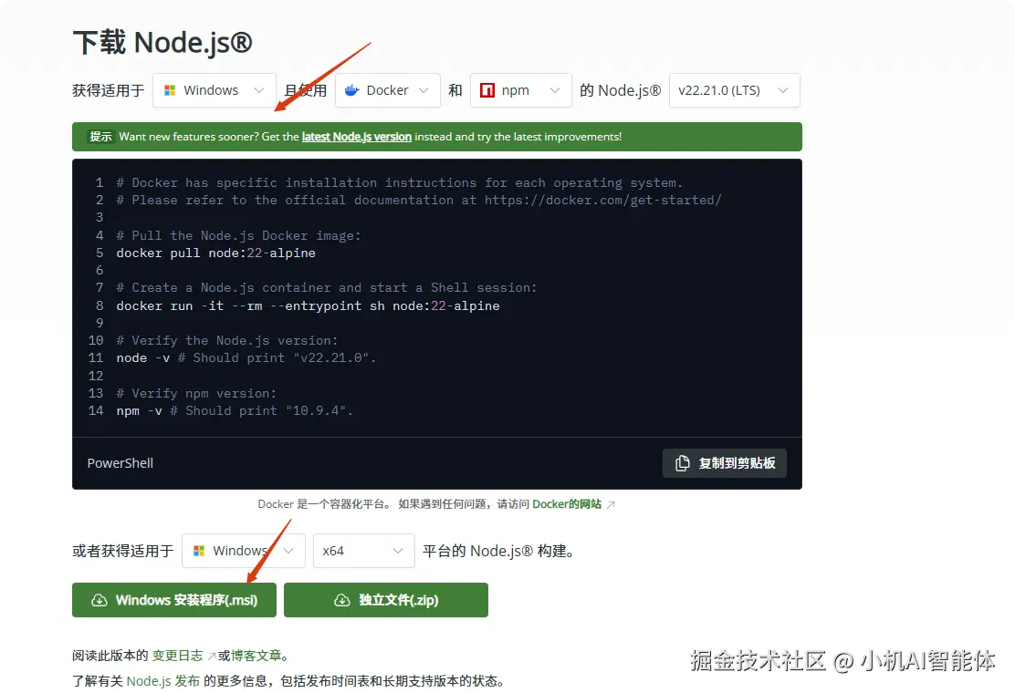
Task: Follow the latest Node.js version link
Action: pyautogui.click(x=357, y=137)
